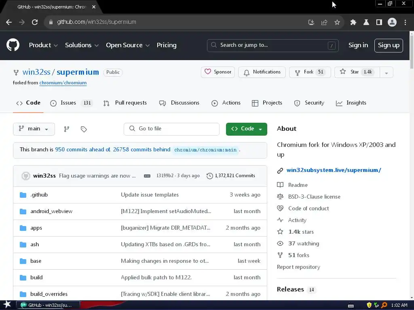
Task: Open the green Code dropdown button
Action: (x=246, y=129)
